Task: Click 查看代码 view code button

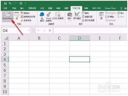Action: tap(87, 17)
